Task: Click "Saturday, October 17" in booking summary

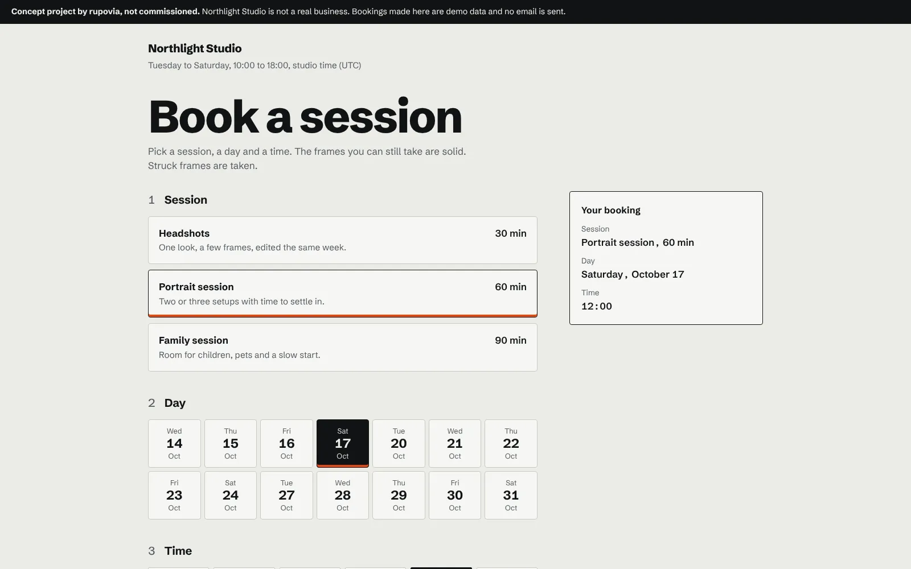Action: [633, 274]
